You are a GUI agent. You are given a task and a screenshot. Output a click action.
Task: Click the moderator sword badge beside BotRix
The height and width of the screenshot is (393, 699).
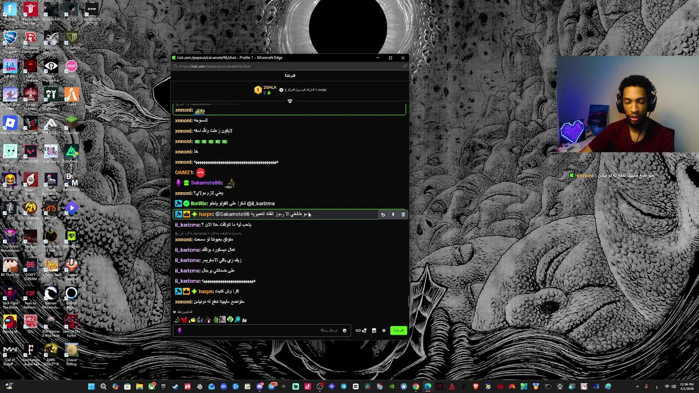178,204
